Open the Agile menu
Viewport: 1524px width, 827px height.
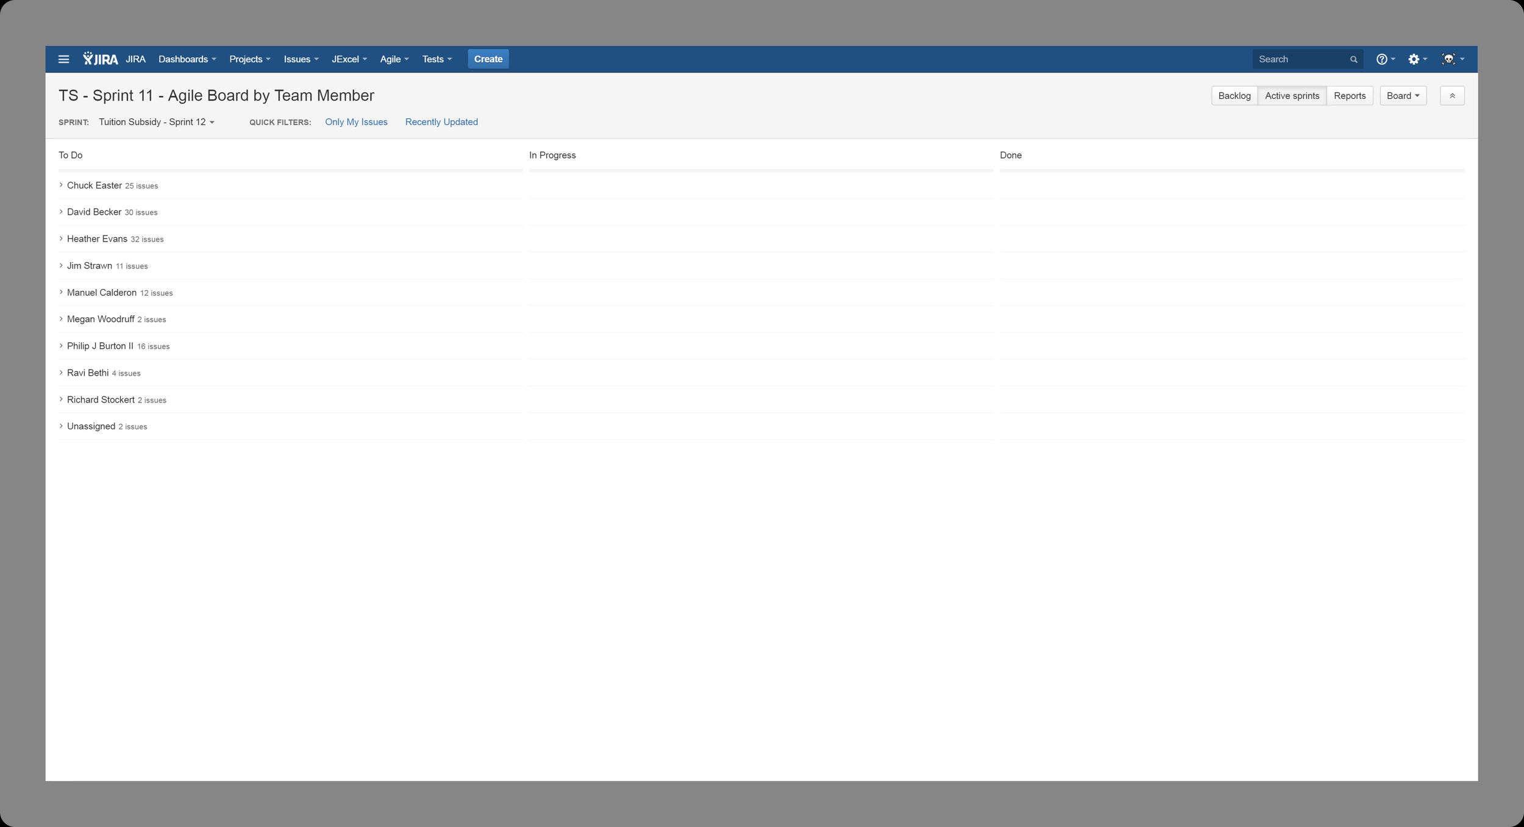click(394, 59)
